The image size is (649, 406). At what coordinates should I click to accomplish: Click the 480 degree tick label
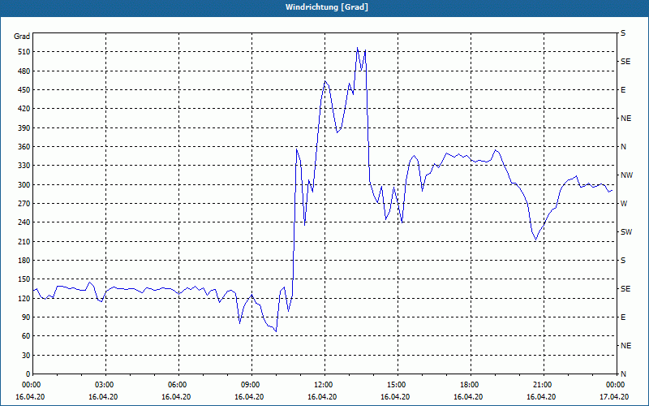tap(24, 71)
